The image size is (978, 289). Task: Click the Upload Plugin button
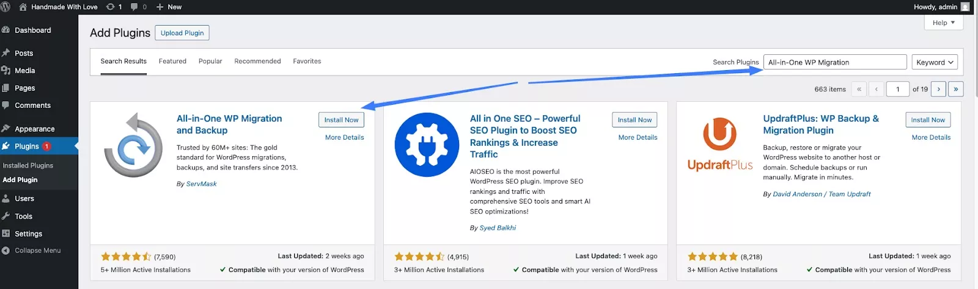(x=182, y=33)
